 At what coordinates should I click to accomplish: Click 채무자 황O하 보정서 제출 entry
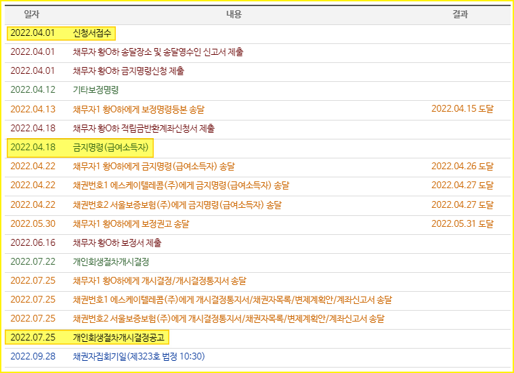[x=117, y=243]
